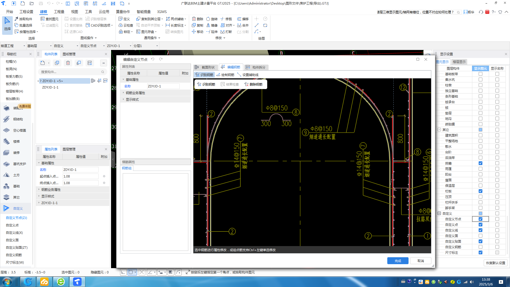
Task: Toggle 显示图元 checkbox for 栏板
Action: tap(480, 191)
